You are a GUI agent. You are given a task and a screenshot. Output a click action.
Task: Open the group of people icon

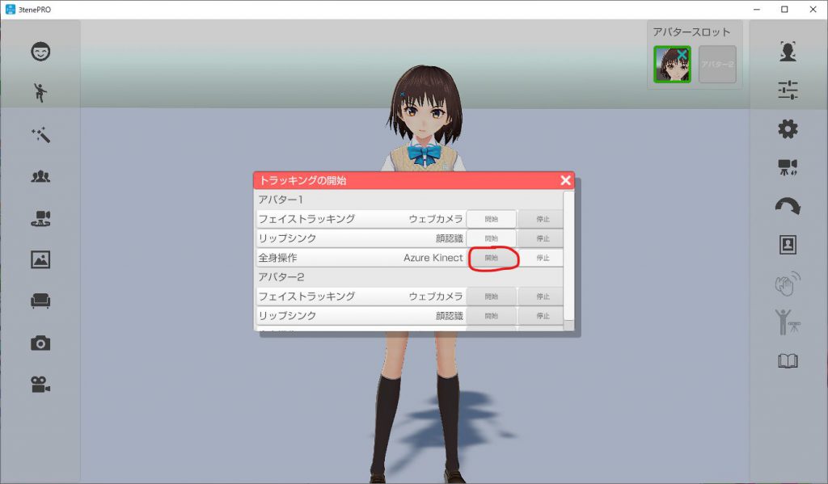tap(40, 176)
